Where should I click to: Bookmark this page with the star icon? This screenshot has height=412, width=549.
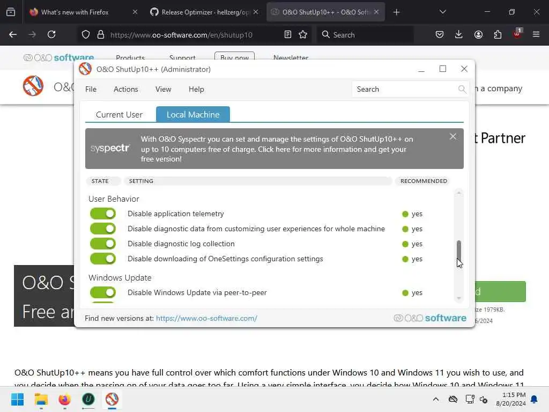[303, 34]
